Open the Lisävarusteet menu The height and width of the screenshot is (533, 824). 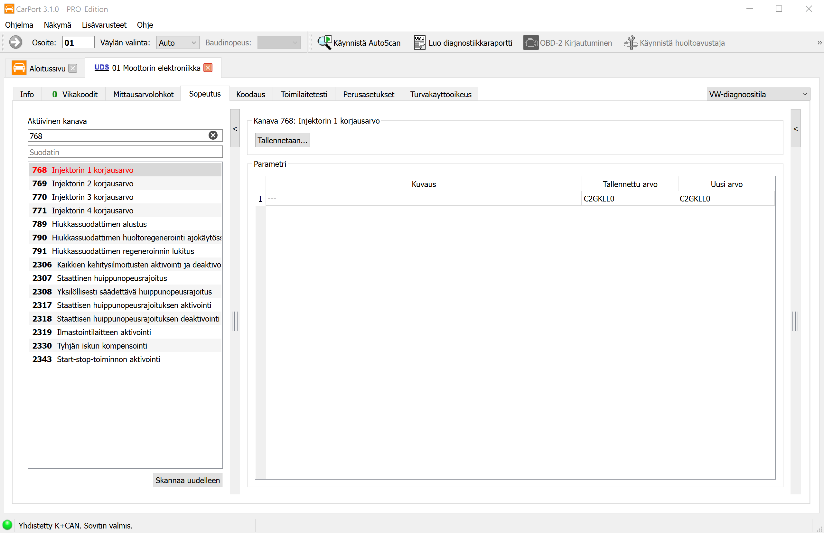click(x=104, y=25)
